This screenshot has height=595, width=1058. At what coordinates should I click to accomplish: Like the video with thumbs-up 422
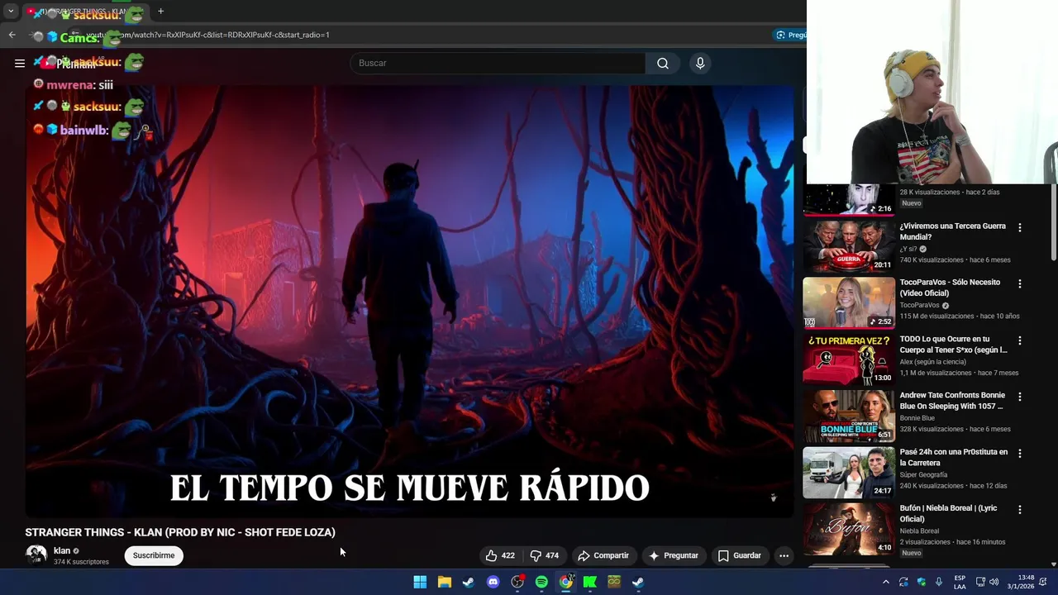pos(500,555)
